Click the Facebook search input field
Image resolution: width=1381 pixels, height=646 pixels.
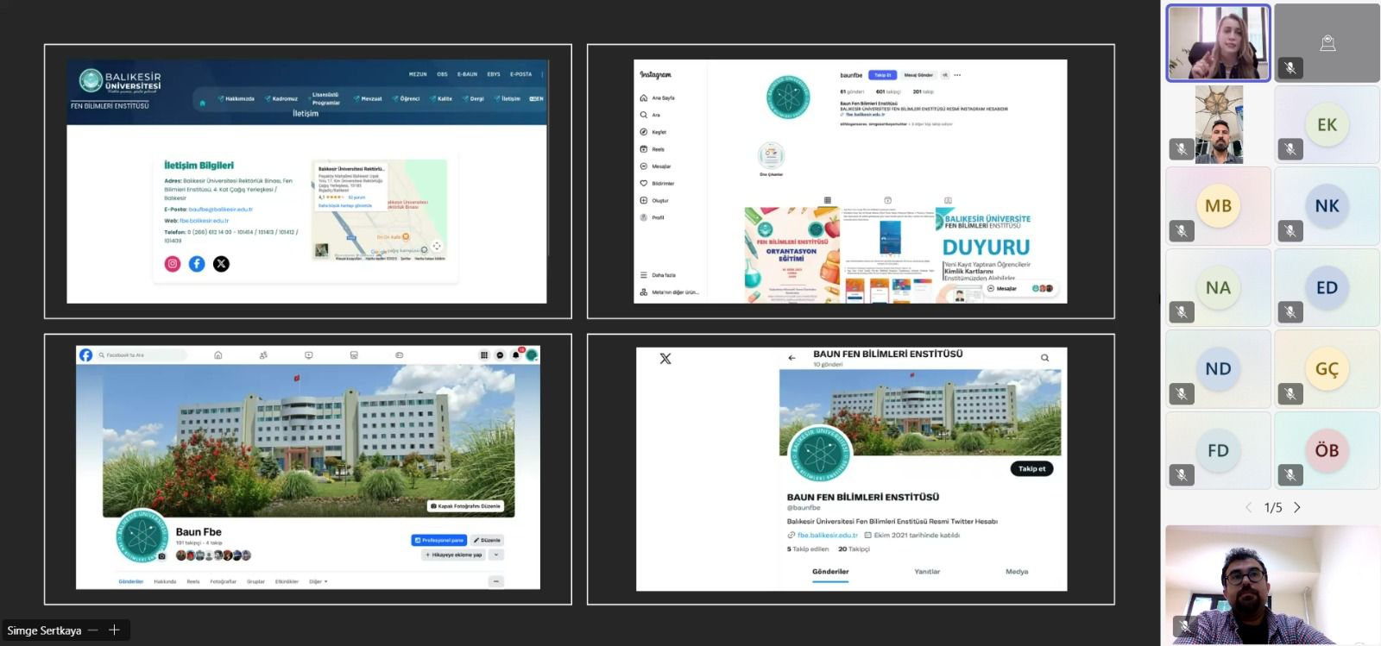coord(142,355)
